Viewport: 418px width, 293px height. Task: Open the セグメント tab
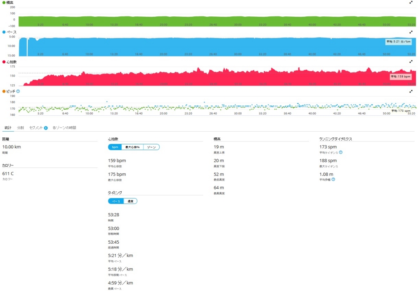(x=36, y=128)
